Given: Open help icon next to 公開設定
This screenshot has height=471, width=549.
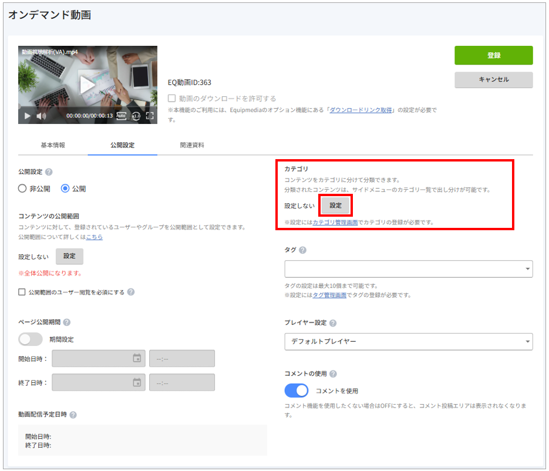Looking at the screenshot, I should [49, 172].
